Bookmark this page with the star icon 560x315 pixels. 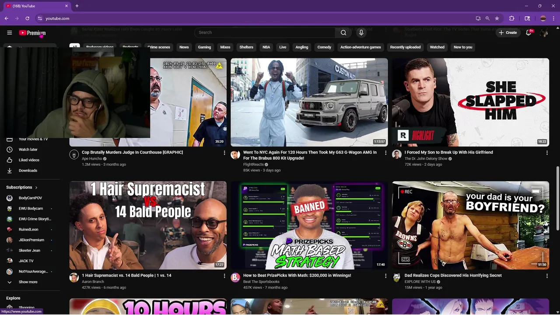coord(497,18)
